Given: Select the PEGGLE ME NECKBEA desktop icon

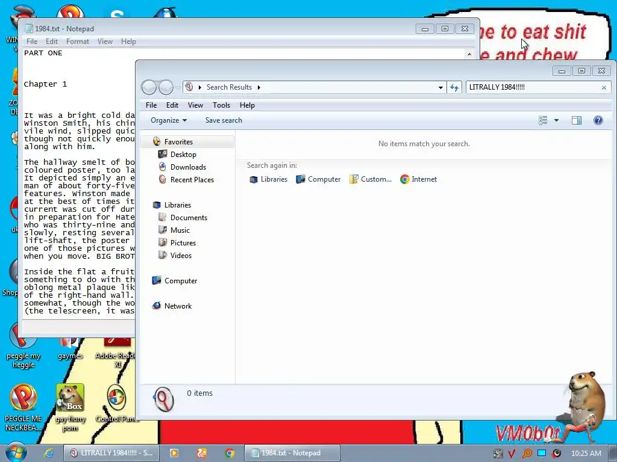Looking at the screenshot, I should pyautogui.click(x=23, y=407).
